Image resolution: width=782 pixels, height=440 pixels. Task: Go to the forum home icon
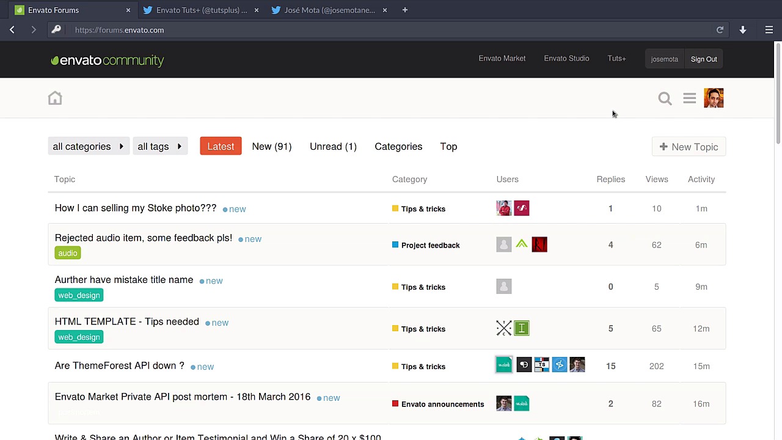[x=55, y=98]
